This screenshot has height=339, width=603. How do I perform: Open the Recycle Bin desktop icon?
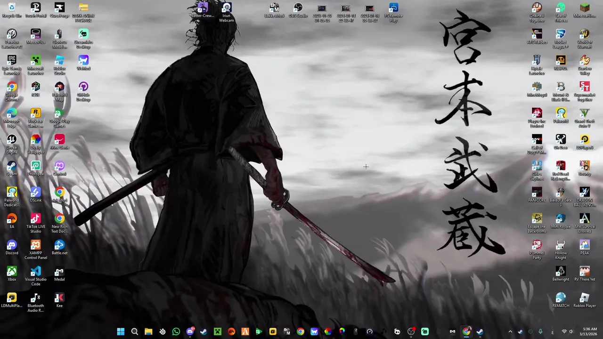pyautogui.click(x=12, y=10)
